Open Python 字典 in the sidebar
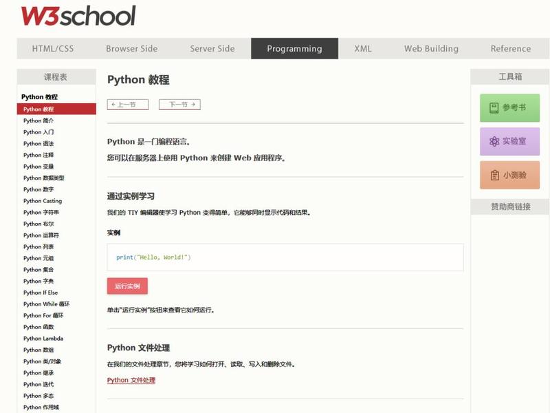This screenshot has width=550, height=413. (x=38, y=282)
